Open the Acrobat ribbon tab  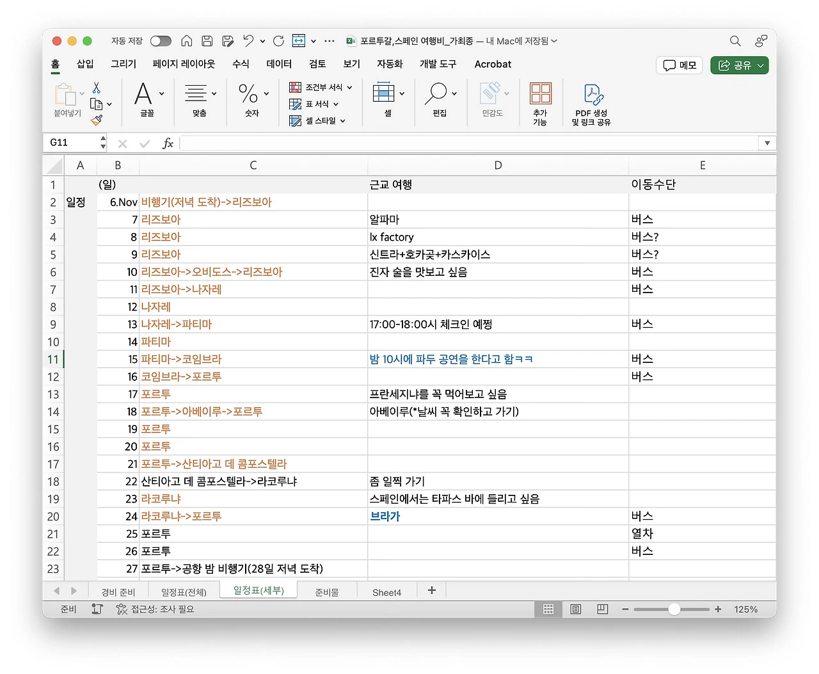[493, 64]
